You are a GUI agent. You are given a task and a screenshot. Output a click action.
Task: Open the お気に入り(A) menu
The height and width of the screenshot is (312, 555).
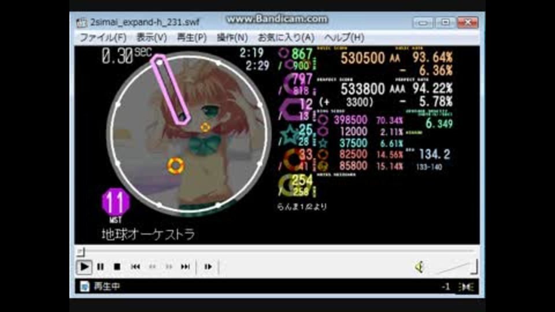pyautogui.click(x=286, y=38)
